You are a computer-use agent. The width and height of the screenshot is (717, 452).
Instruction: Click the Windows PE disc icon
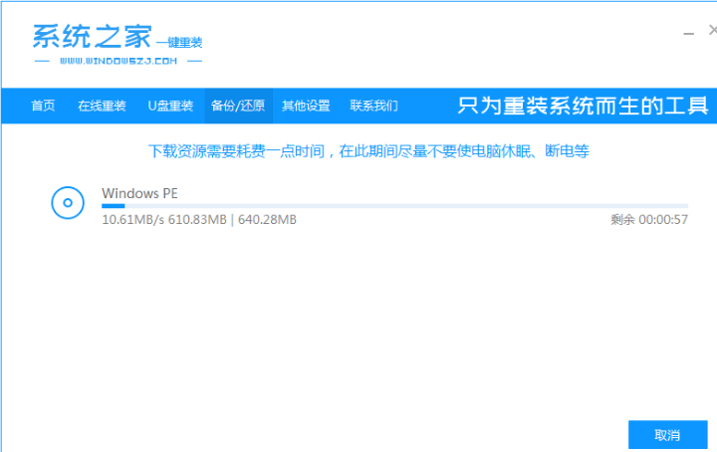tap(67, 203)
